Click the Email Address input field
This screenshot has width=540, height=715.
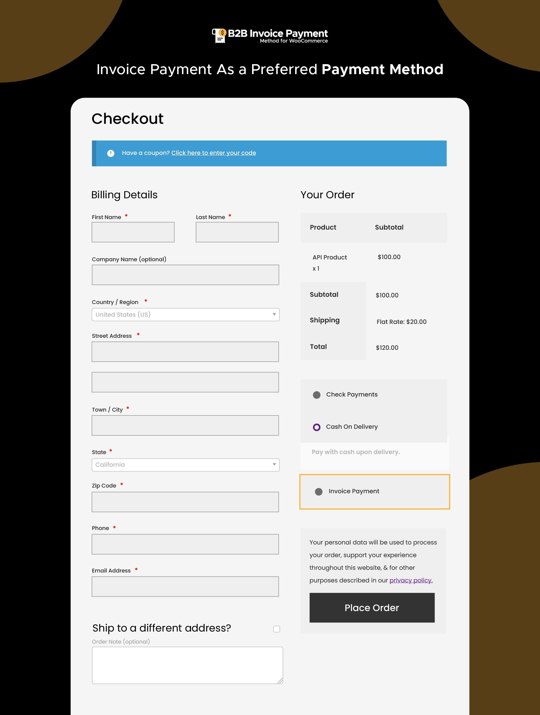click(x=185, y=586)
